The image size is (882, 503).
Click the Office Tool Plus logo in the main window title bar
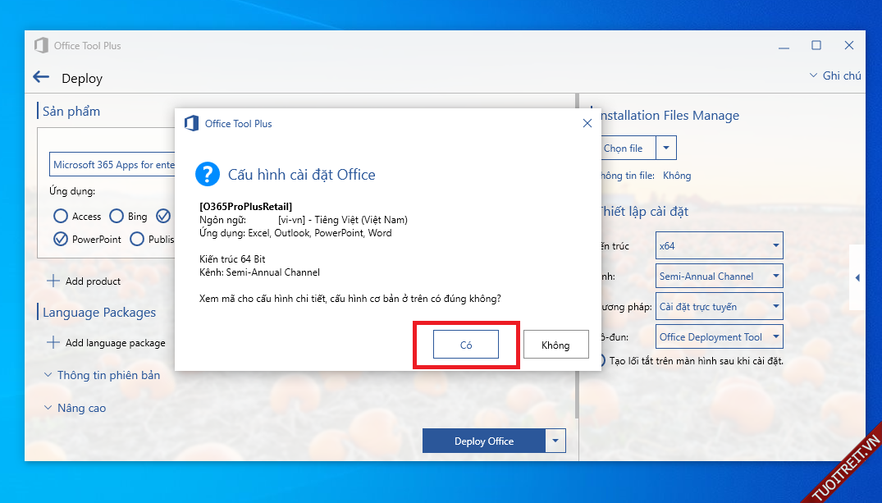(x=41, y=46)
